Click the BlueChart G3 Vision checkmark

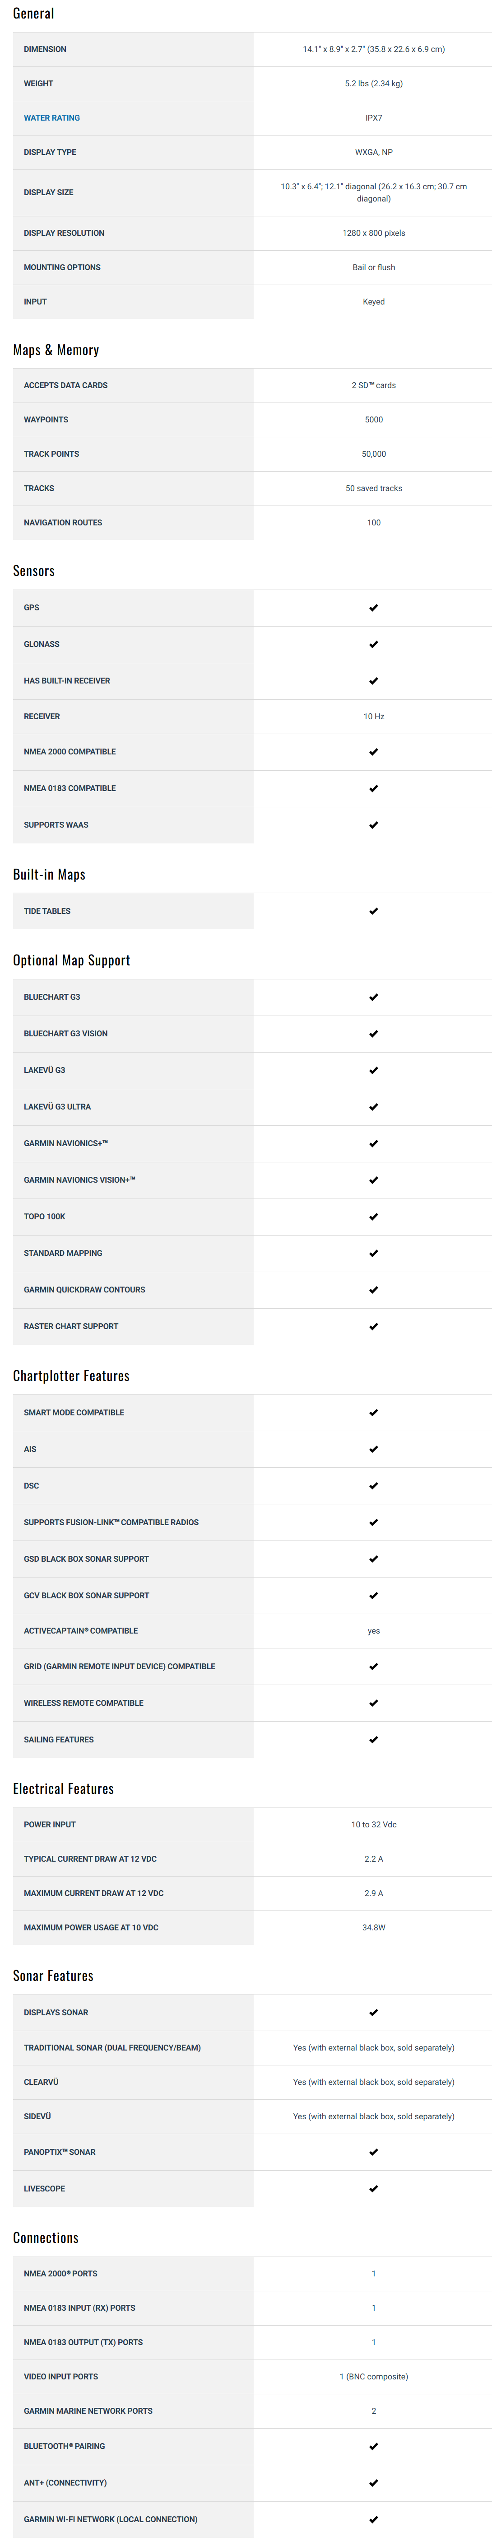(373, 1034)
